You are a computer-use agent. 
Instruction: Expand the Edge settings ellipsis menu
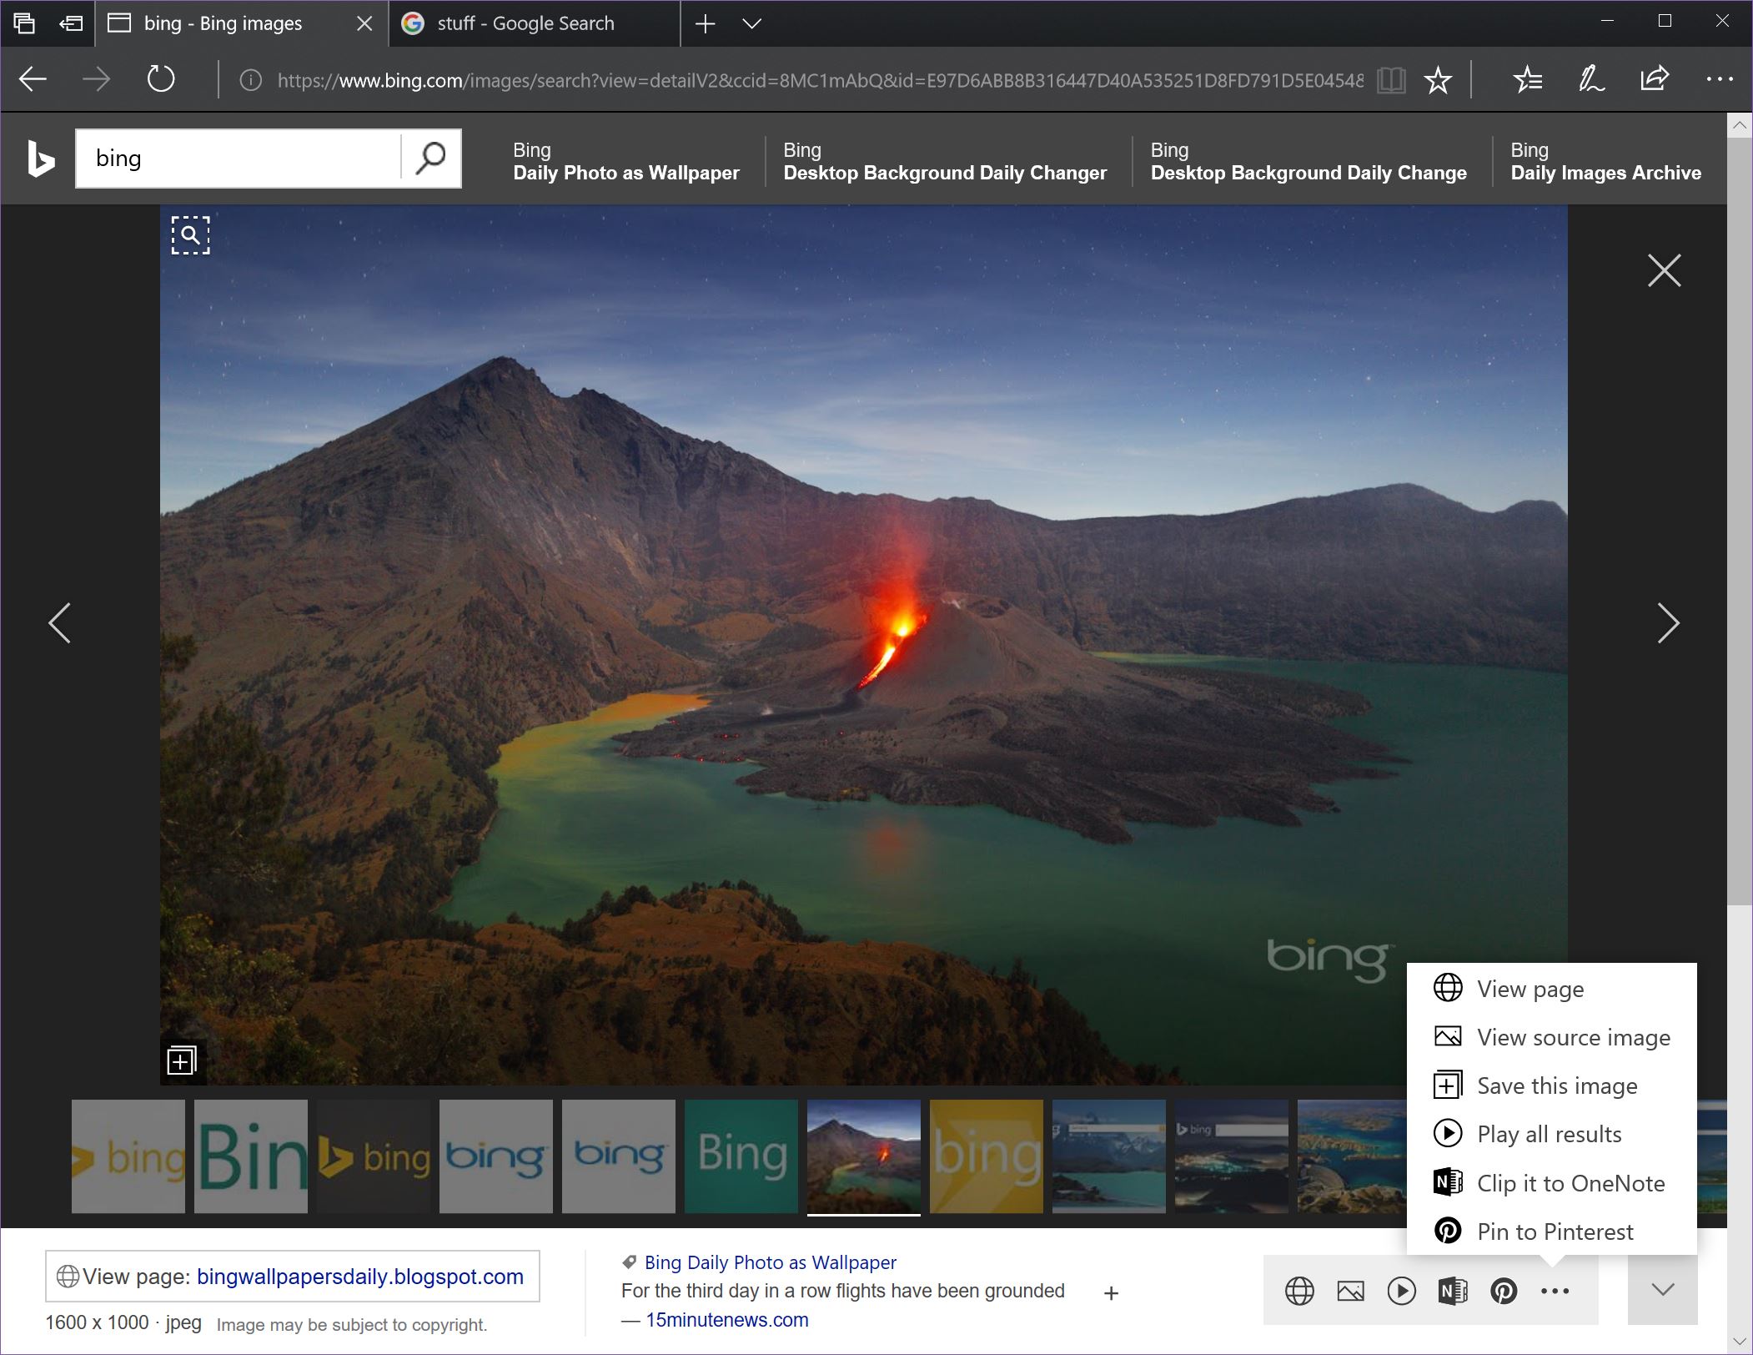pyautogui.click(x=1720, y=80)
